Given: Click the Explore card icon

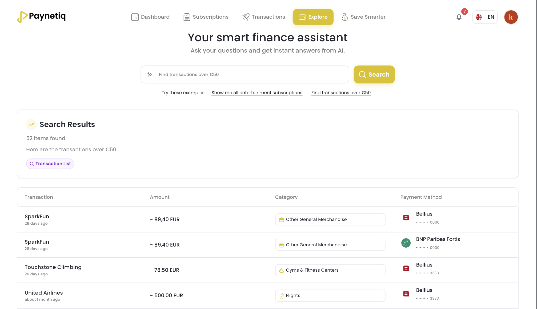Looking at the screenshot, I should tap(303, 17).
